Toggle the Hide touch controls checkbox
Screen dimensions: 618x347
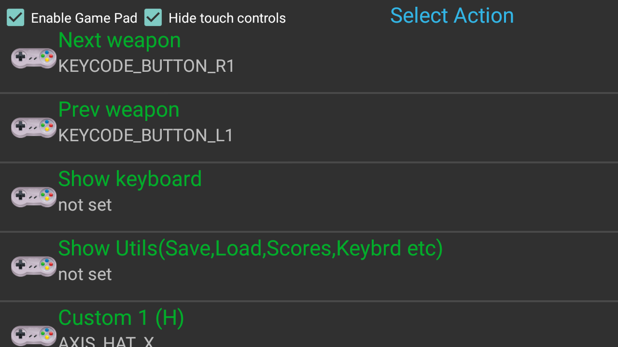[x=153, y=18]
